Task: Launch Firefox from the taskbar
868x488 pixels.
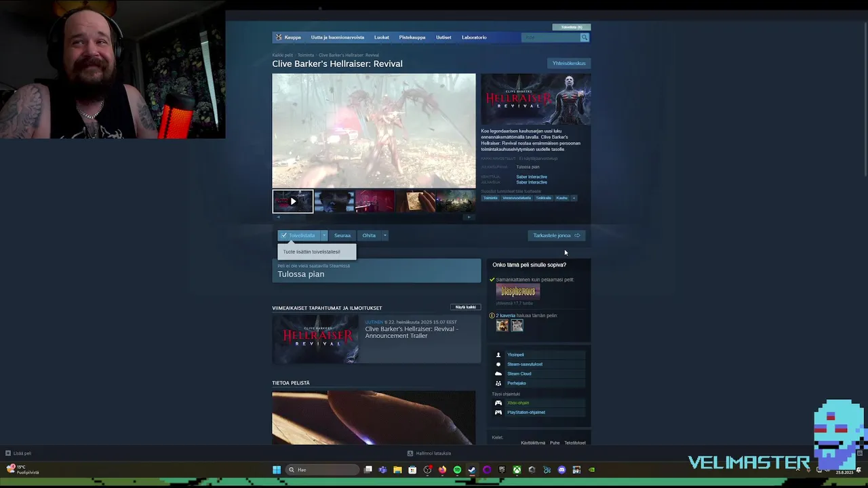Action: pos(442,470)
